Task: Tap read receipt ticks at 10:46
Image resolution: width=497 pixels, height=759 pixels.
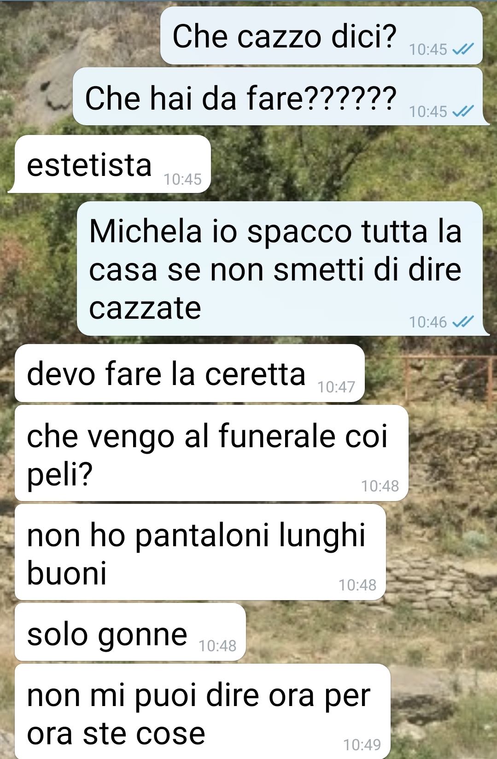Action: (463, 321)
